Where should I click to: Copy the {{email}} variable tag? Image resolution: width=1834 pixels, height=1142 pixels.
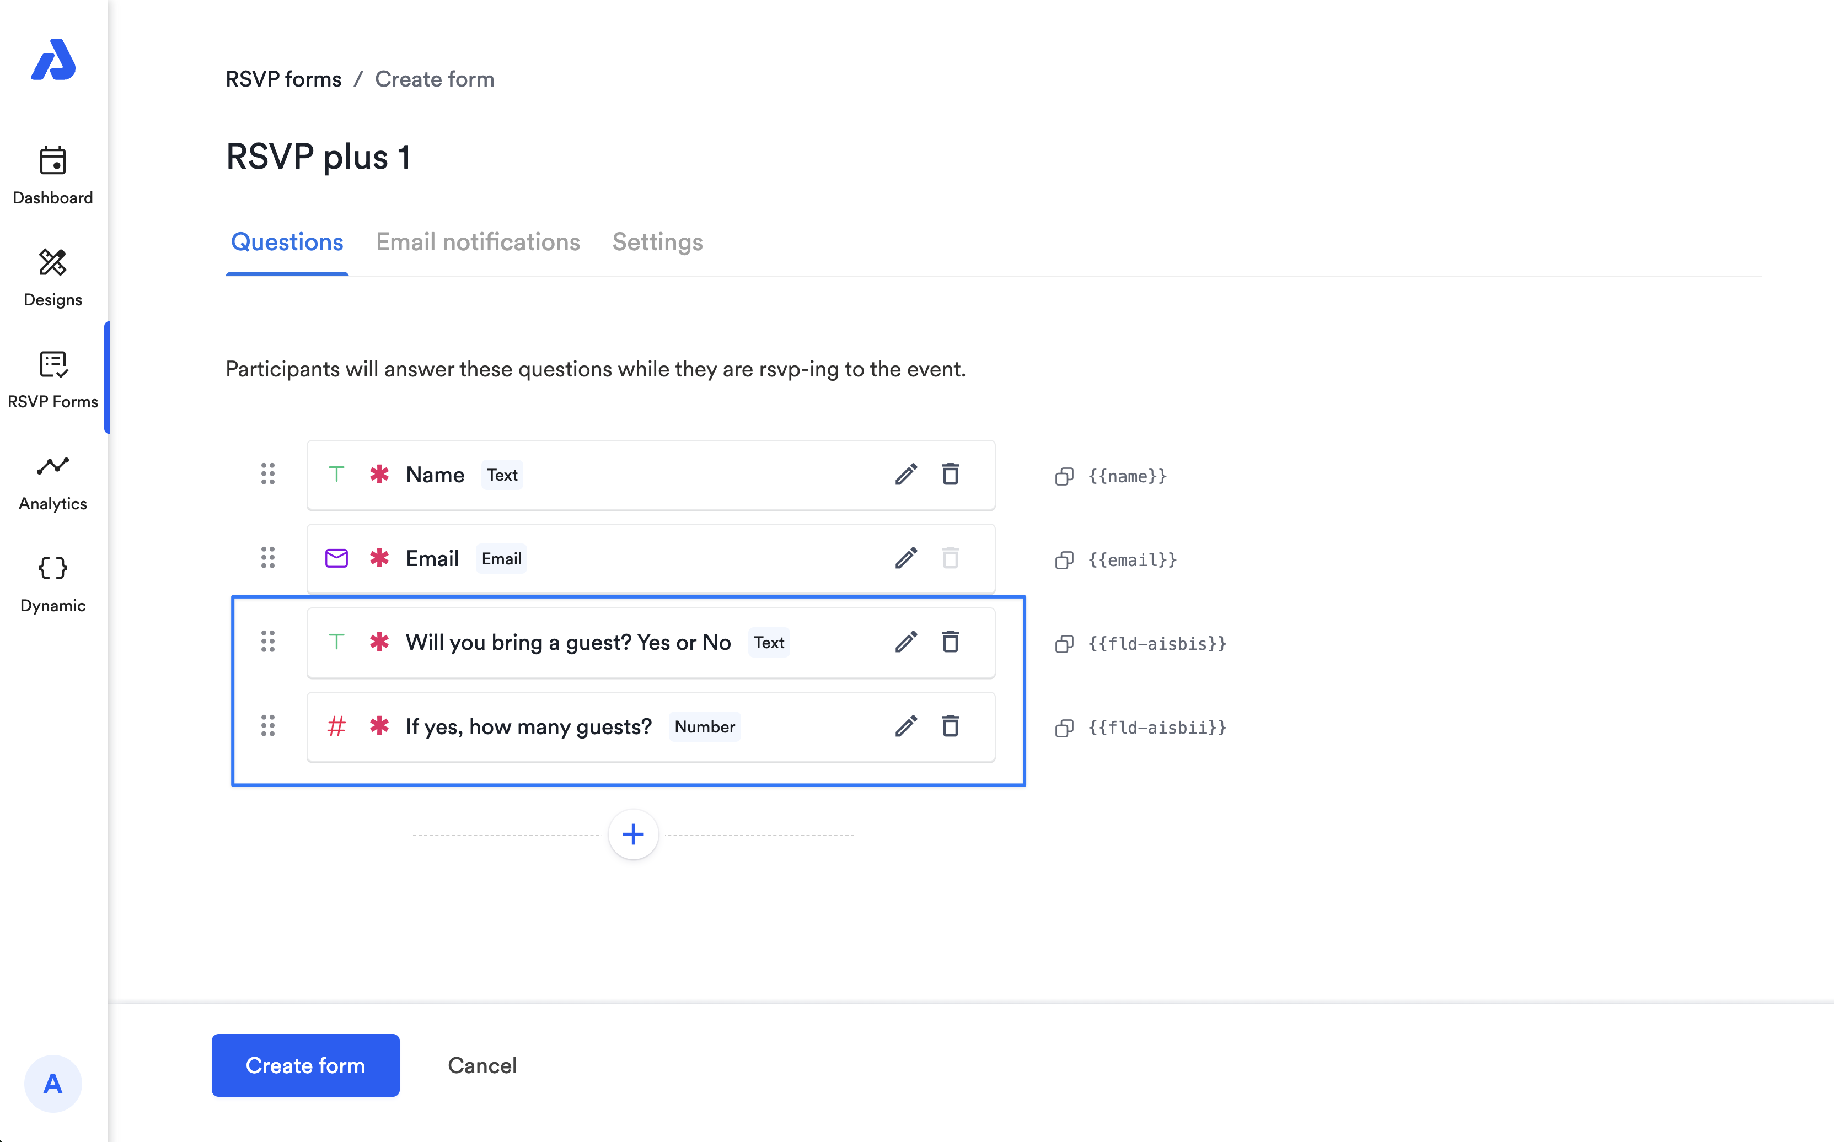pyautogui.click(x=1064, y=561)
